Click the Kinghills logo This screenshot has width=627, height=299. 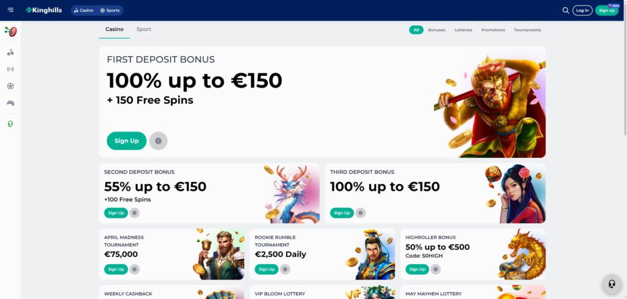click(44, 10)
